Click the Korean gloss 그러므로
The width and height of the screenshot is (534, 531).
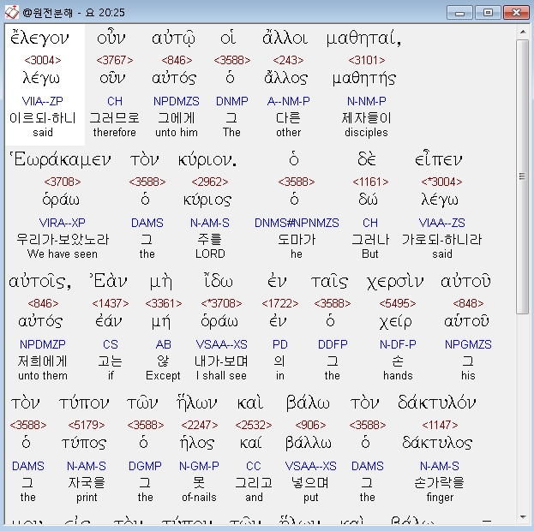pyautogui.click(x=115, y=118)
